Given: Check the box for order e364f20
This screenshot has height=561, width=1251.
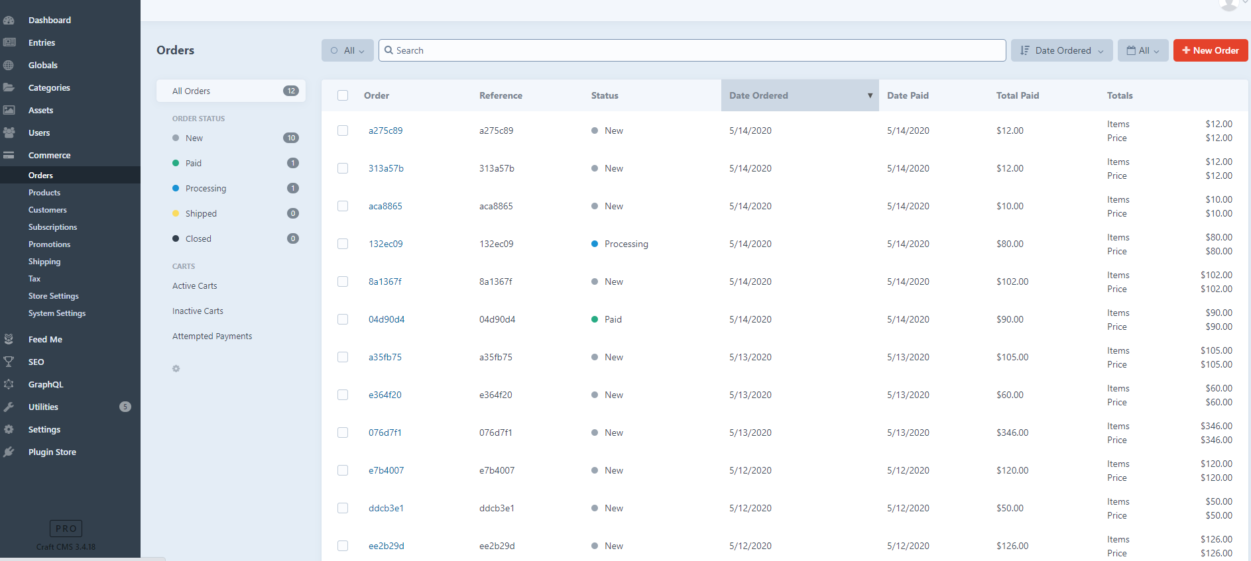Looking at the screenshot, I should 343,395.
